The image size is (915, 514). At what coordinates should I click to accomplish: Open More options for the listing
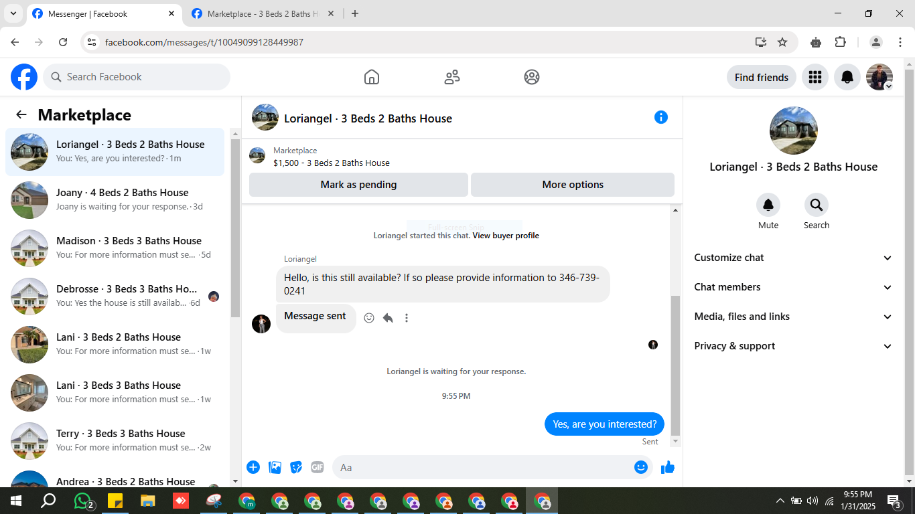573,185
